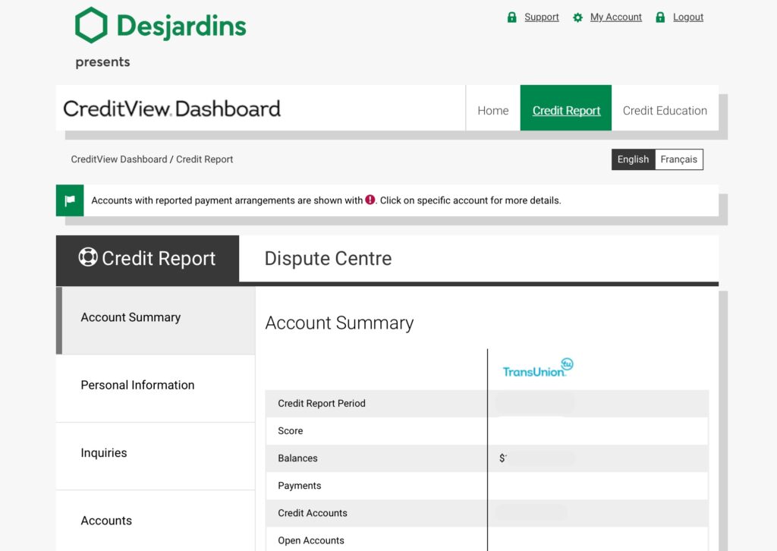Click the Logout link
The image size is (777, 551).
click(x=688, y=17)
